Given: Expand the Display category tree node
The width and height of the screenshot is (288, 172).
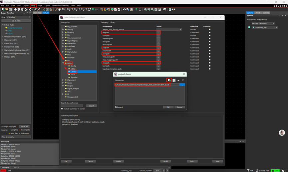Looking at the screenshot, I should click(63, 29).
